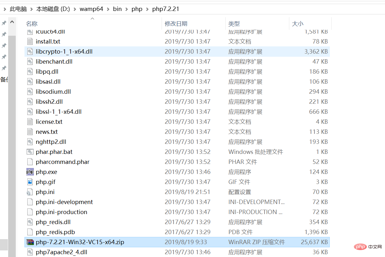Click the libenchant.dll file icon
This screenshot has width=385, height=257.
pyautogui.click(x=30, y=61)
